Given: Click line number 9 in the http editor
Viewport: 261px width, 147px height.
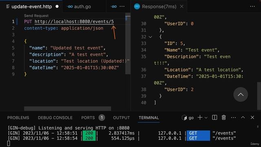Looking at the screenshot, I should click(13, 74).
